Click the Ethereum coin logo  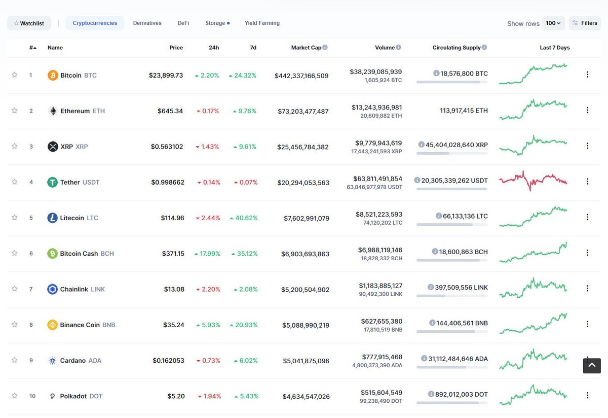point(53,110)
